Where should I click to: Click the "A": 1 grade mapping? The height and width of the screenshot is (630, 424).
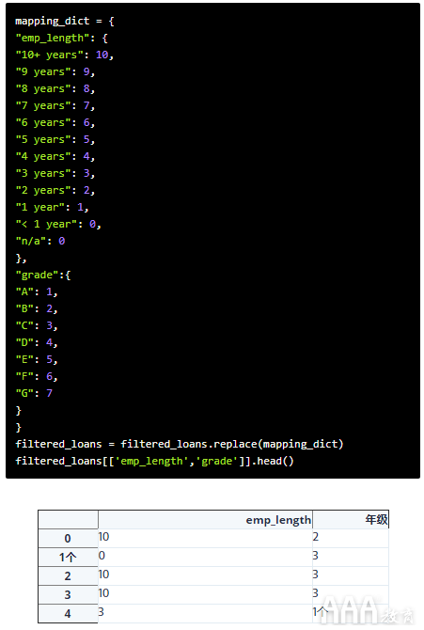37,291
